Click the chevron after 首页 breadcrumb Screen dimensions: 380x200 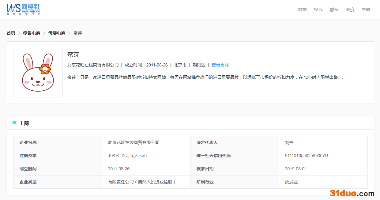click(x=19, y=33)
